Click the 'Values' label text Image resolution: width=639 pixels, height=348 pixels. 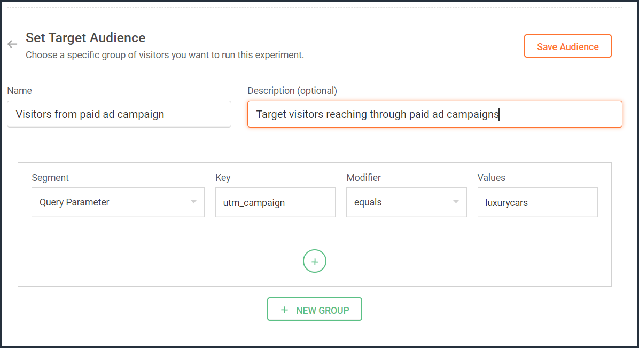coord(491,178)
